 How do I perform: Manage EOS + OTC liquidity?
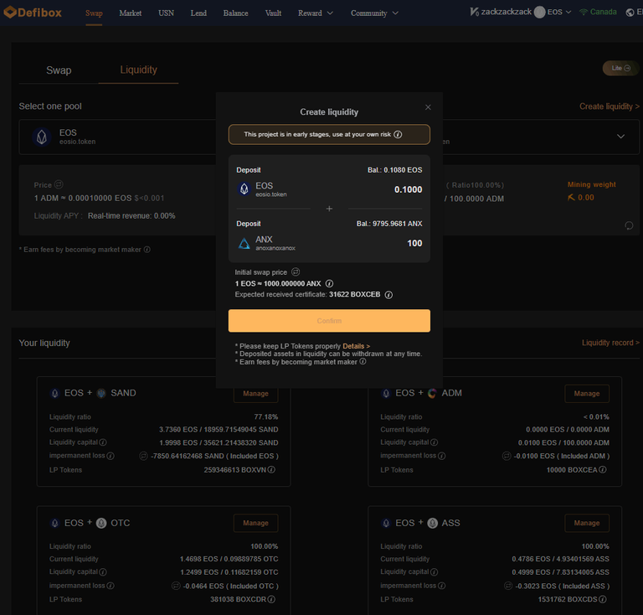[x=255, y=523]
